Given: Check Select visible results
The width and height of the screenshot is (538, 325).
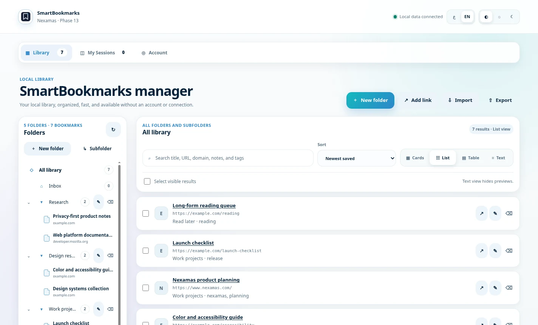Looking at the screenshot, I should coord(147,182).
